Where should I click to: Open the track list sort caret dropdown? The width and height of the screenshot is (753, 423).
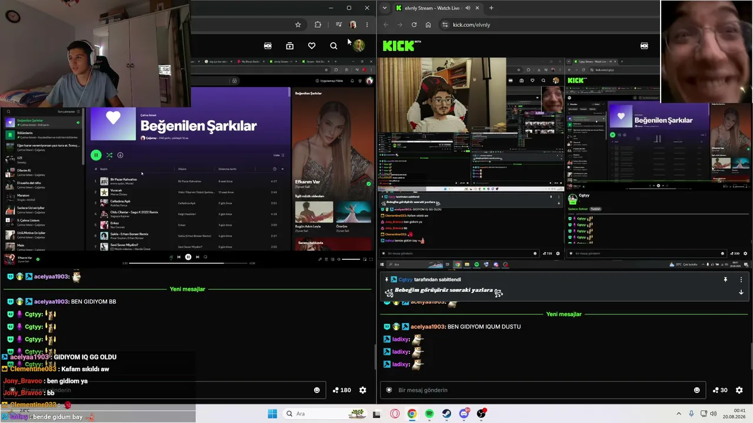tap(282, 169)
